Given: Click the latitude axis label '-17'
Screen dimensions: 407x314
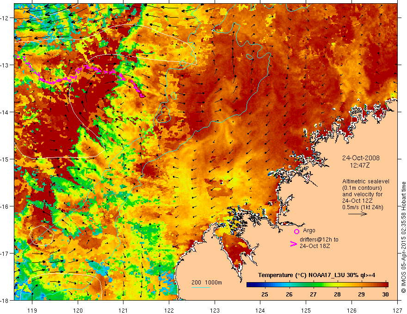Looking at the screenshot, I should [5, 253].
